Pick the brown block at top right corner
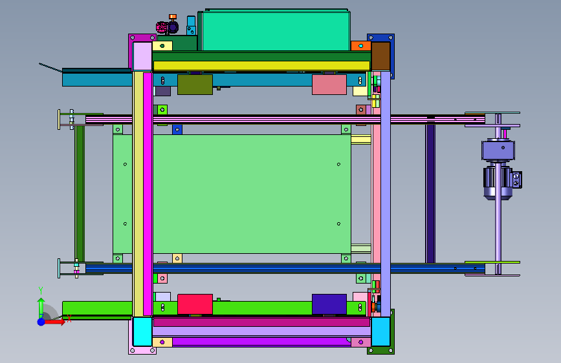Viewport: 561px width, 363px height. [380, 56]
